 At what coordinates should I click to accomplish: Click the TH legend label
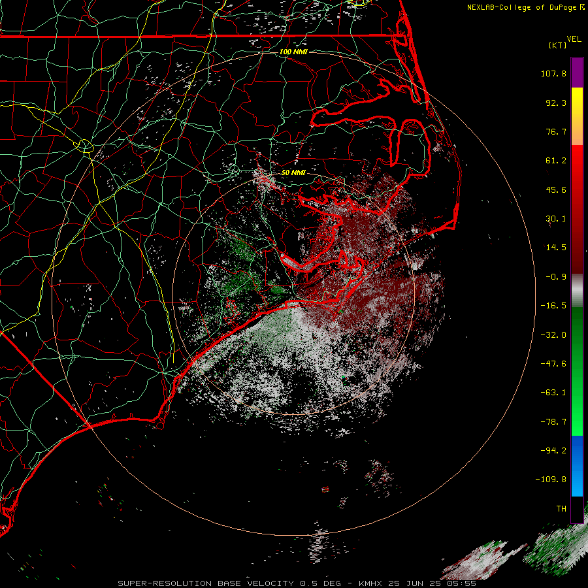click(561, 509)
